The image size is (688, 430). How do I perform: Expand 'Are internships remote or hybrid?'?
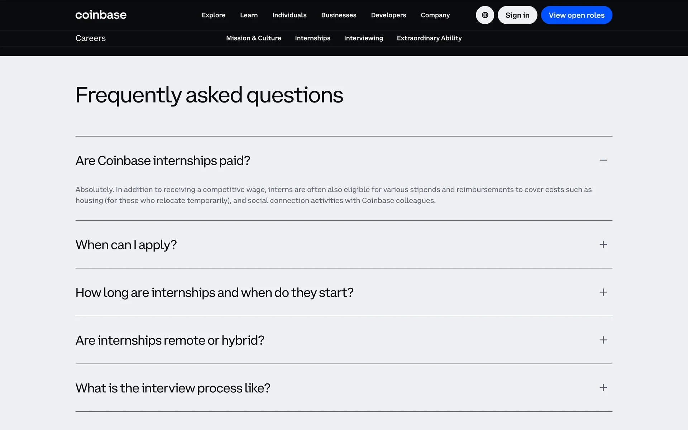[170, 340]
